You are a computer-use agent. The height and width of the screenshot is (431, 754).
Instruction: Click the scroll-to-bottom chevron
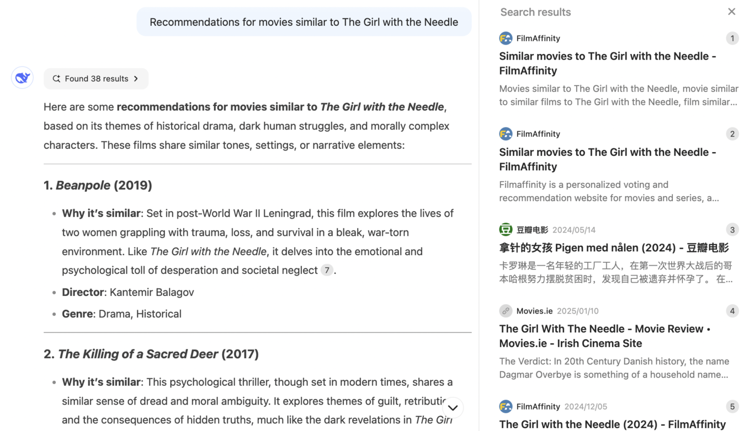point(453,407)
